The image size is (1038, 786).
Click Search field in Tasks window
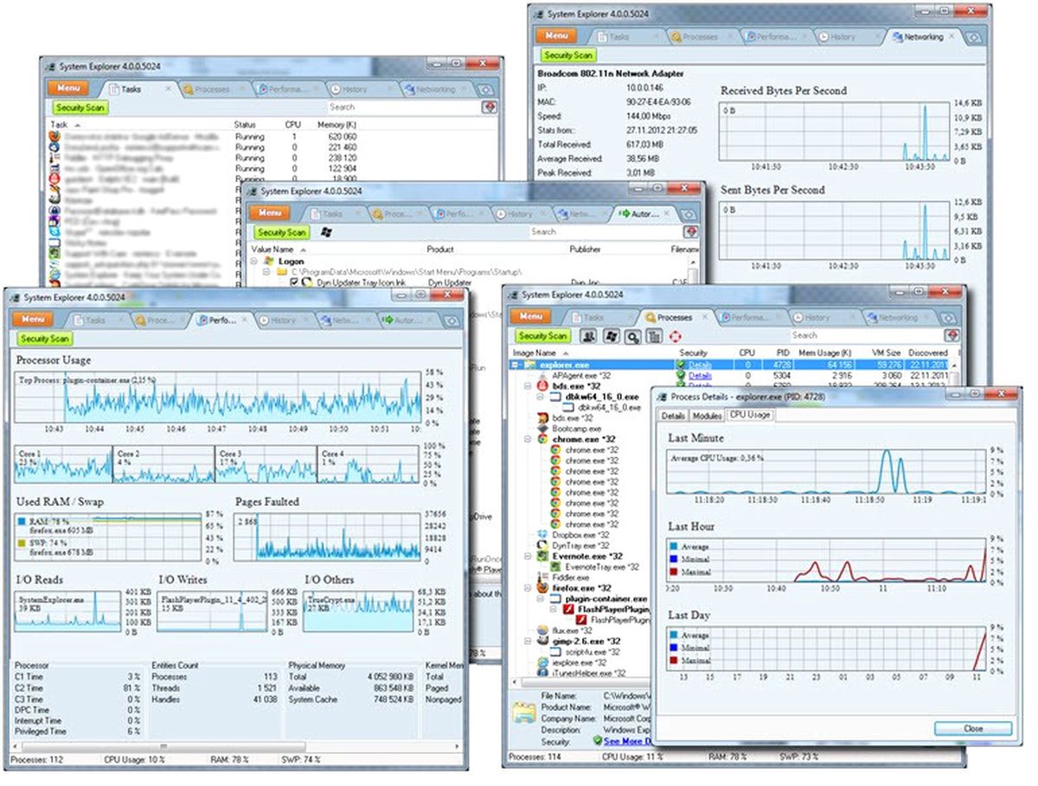(x=404, y=107)
